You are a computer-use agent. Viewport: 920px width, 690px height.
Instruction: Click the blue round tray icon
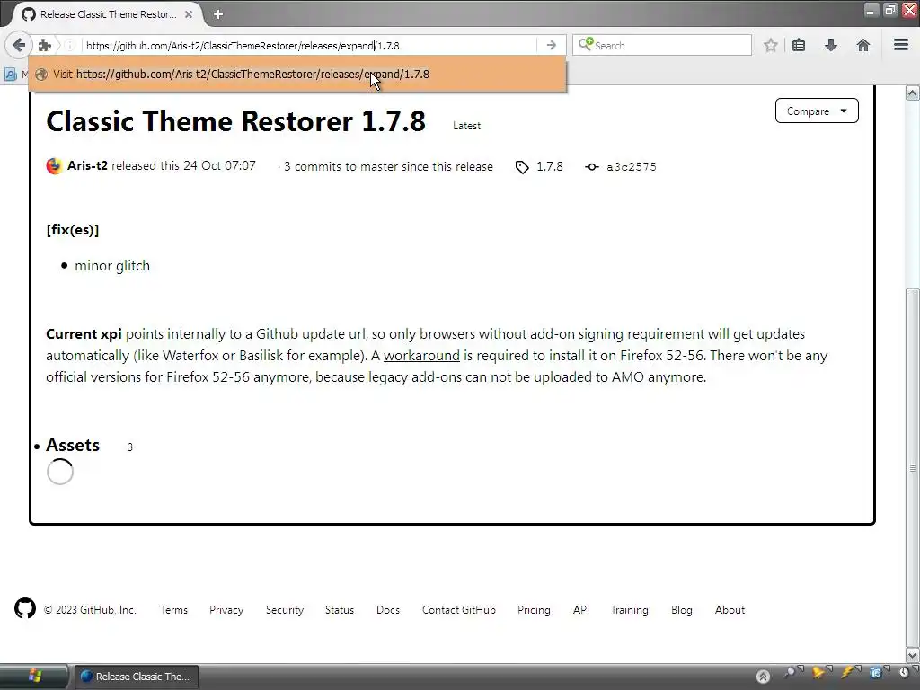875,672
